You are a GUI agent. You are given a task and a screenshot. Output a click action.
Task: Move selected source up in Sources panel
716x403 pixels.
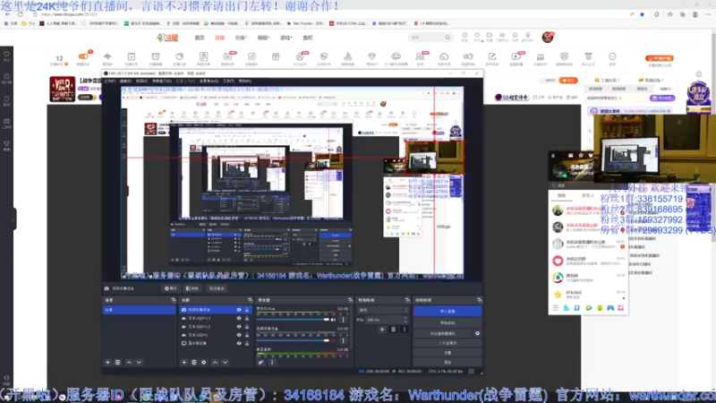tap(215, 363)
